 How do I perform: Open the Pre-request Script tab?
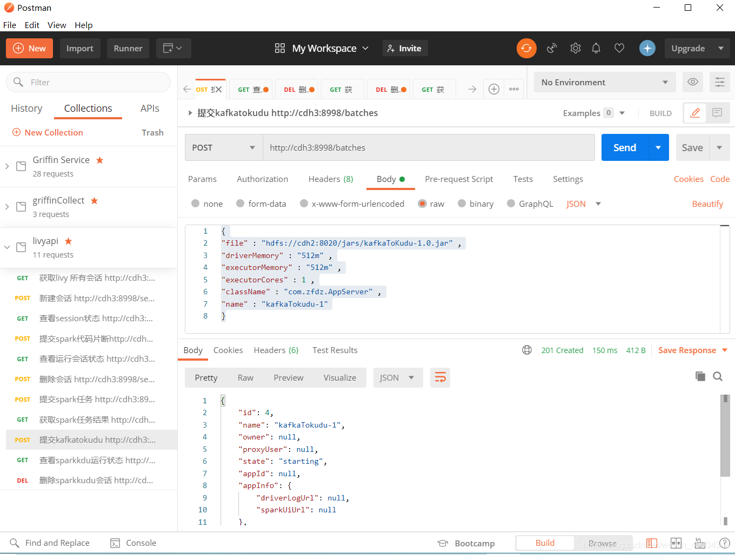tap(459, 179)
